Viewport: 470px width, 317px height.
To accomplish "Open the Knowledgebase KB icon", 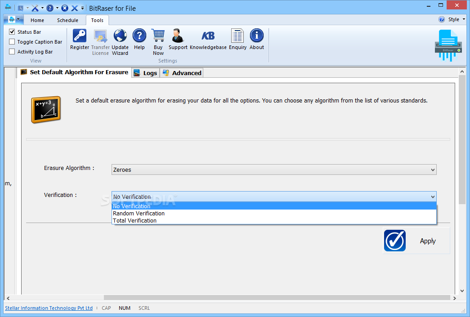I will (208, 36).
